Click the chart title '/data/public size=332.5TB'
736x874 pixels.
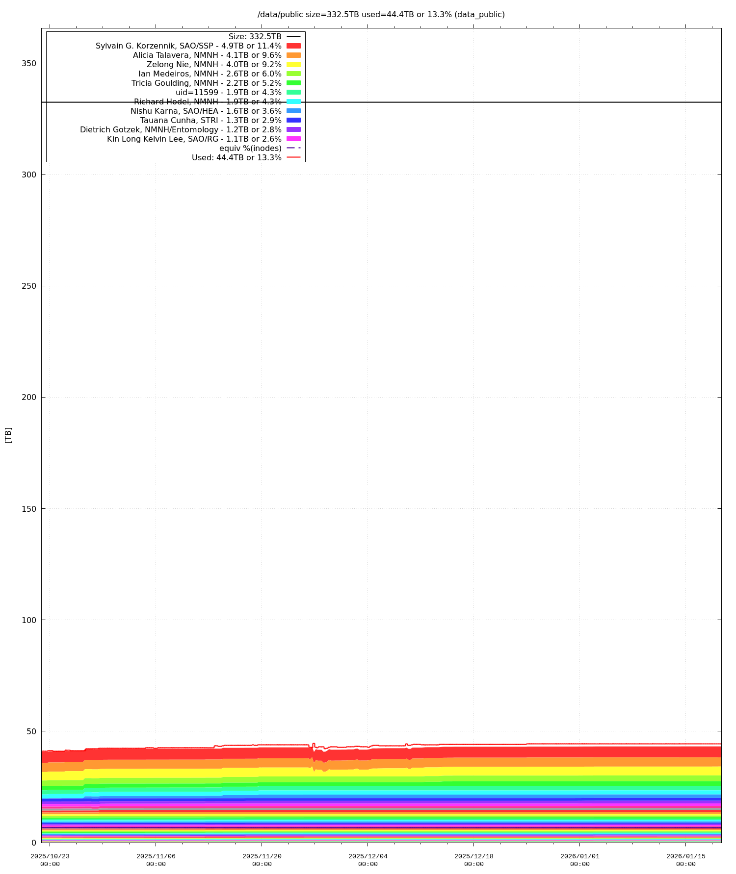[381, 15]
